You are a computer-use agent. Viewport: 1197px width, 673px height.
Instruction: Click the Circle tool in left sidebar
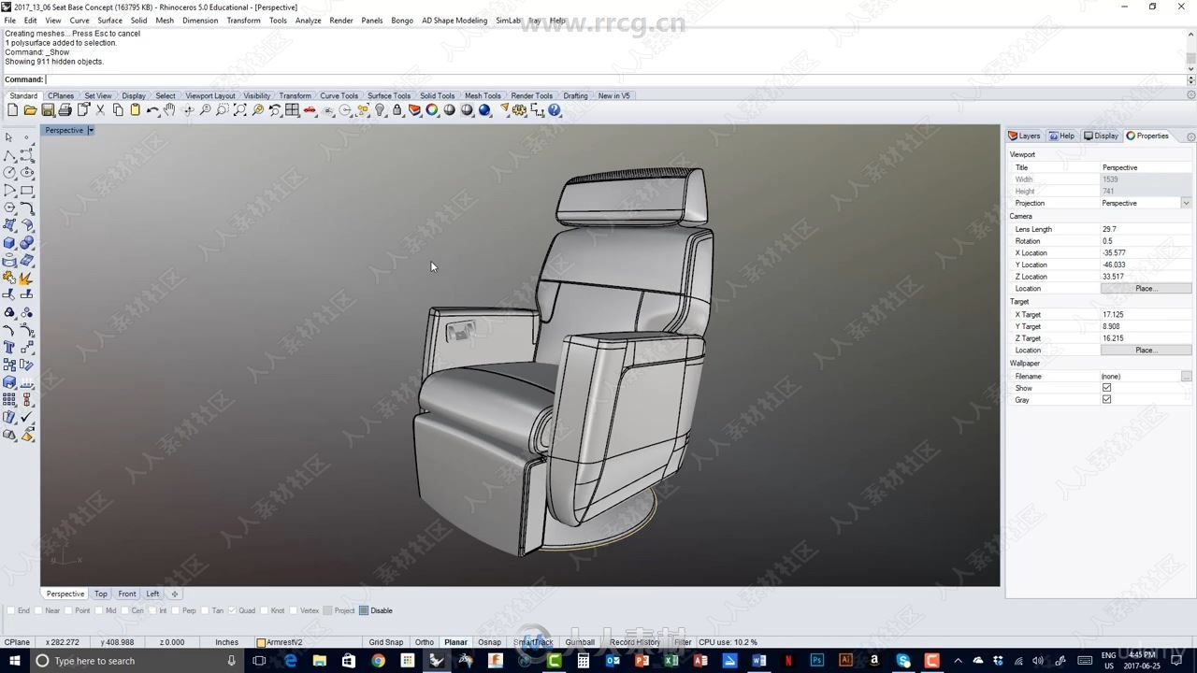point(9,172)
